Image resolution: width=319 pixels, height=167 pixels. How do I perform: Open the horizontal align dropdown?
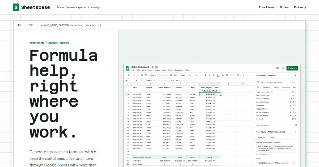tap(239, 75)
